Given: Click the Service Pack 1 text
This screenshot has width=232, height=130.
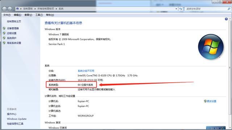Looking at the screenshot, I should pyautogui.click(x=57, y=44).
